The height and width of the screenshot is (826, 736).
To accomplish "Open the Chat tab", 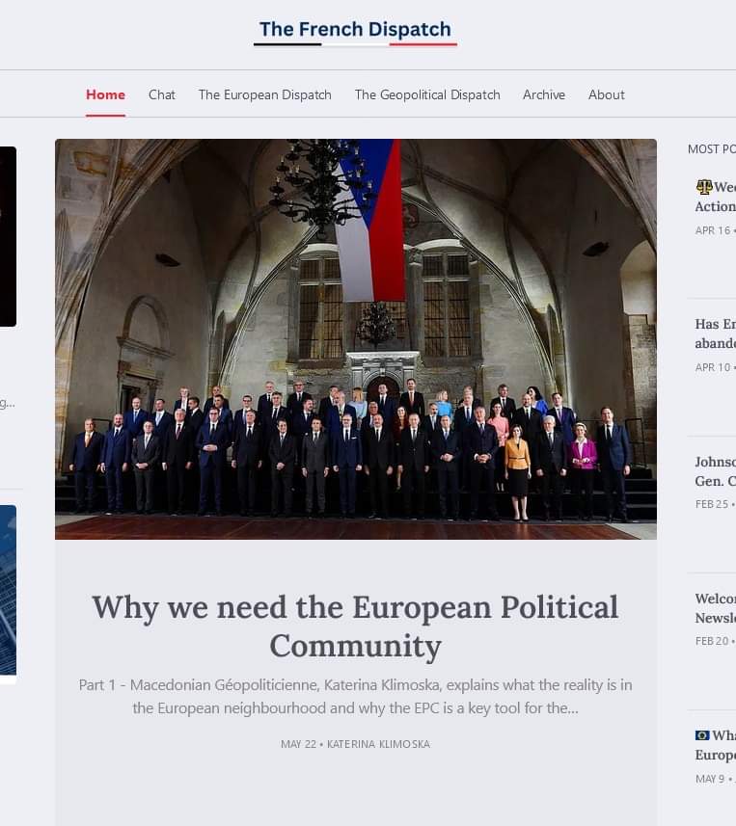I will point(162,94).
